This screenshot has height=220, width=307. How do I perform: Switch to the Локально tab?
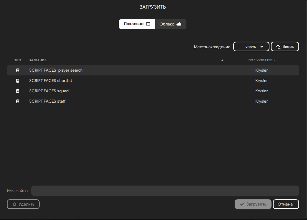[137, 24]
